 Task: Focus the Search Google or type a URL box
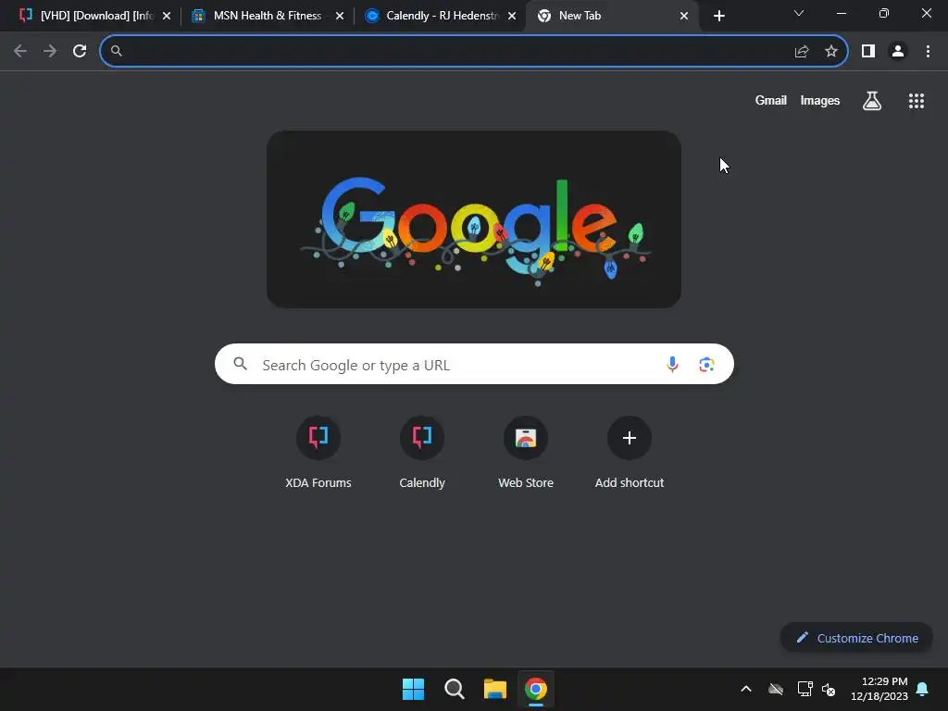(x=474, y=364)
